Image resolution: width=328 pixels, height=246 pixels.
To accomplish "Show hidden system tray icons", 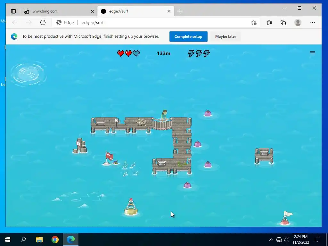I will [x=271, y=240].
